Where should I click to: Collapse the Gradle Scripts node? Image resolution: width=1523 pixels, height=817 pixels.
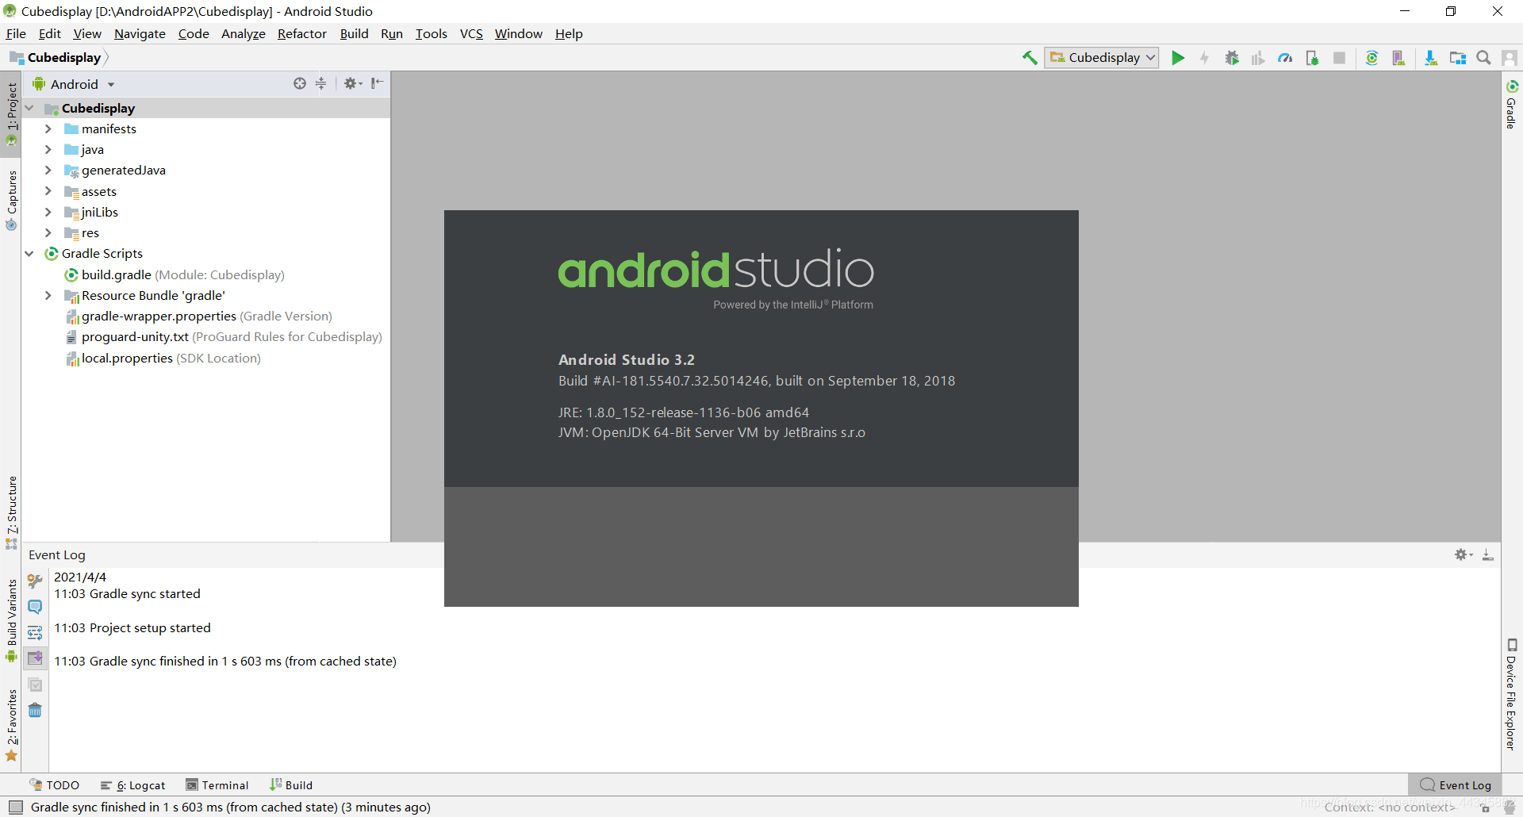tap(29, 253)
